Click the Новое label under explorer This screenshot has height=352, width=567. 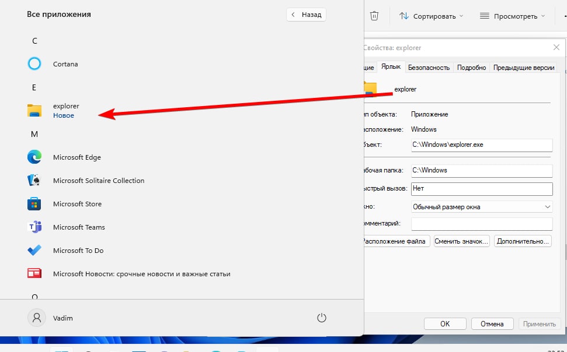[x=64, y=115]
